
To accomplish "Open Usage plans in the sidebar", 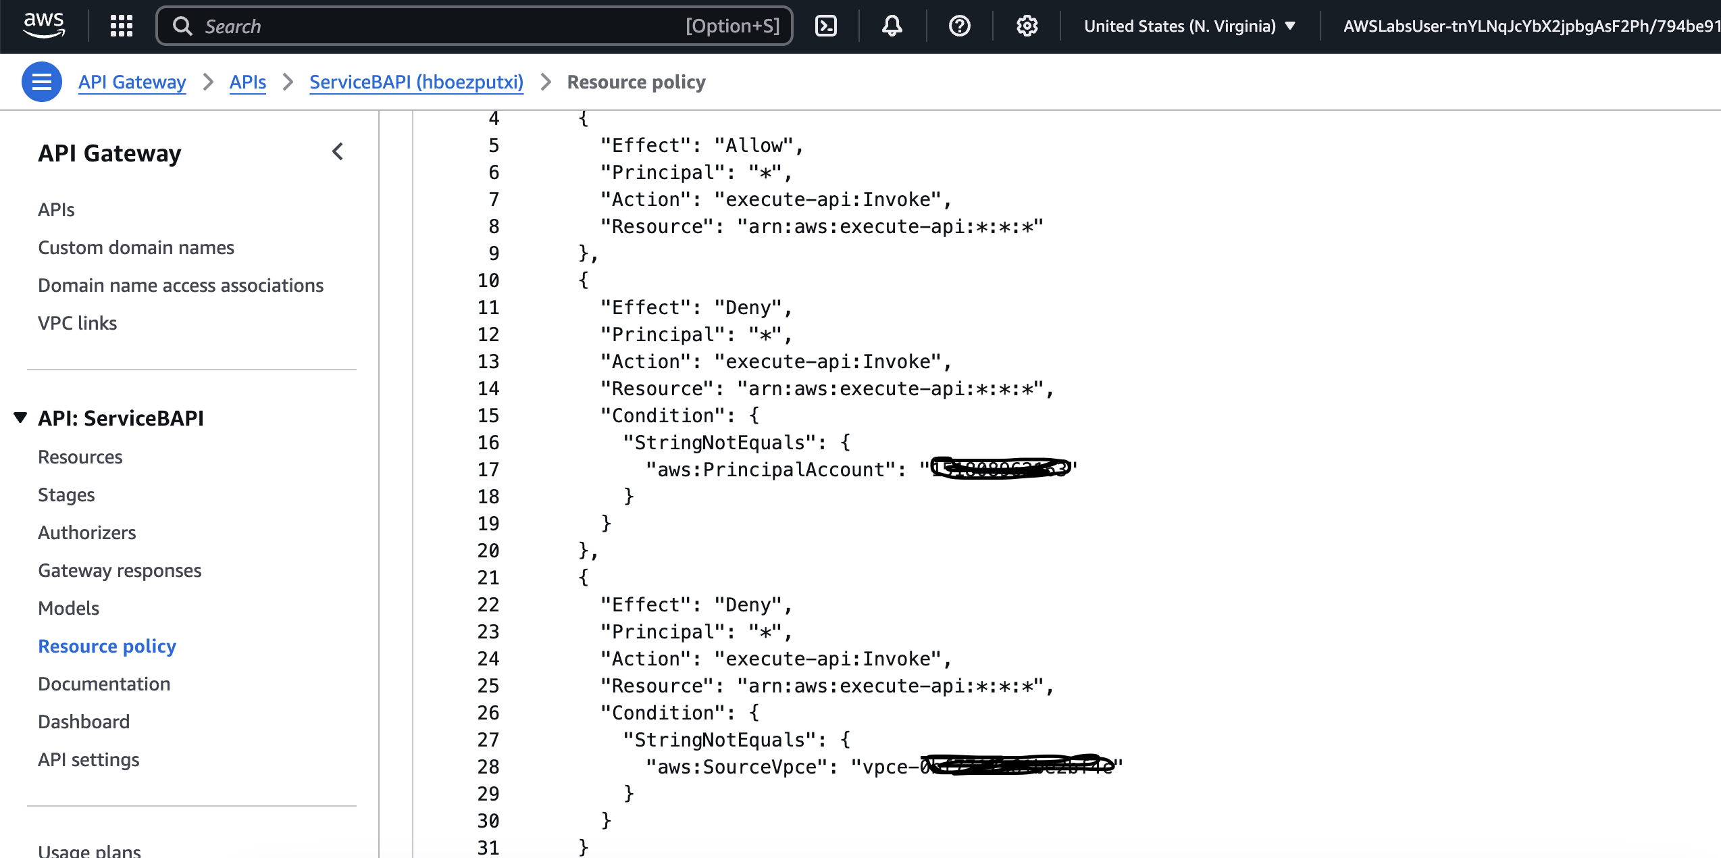I will coord(90,850).
